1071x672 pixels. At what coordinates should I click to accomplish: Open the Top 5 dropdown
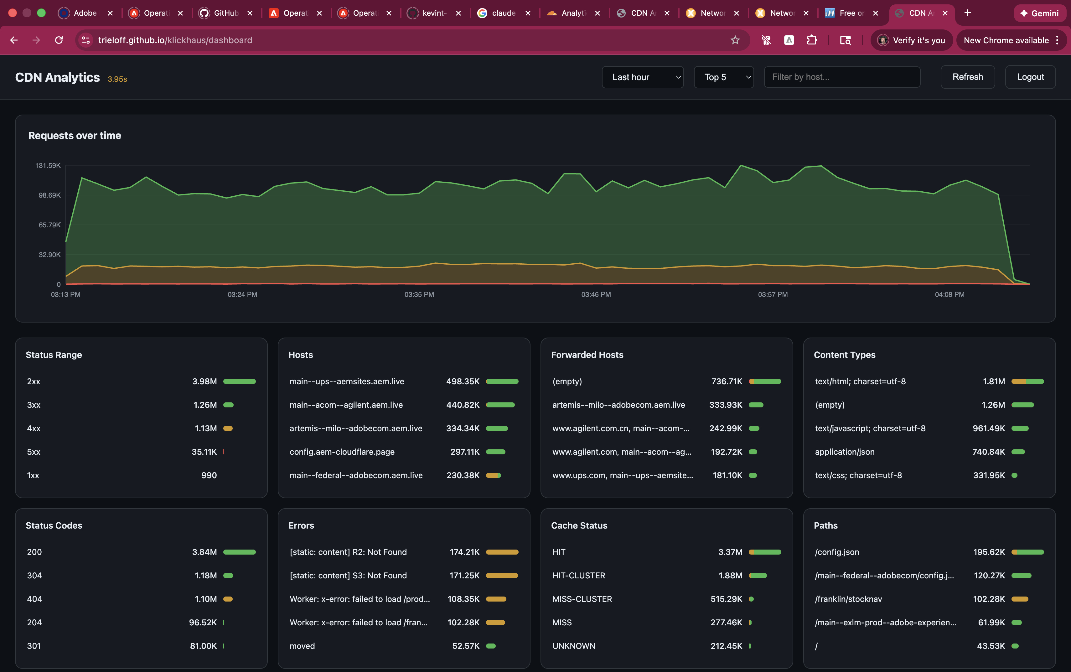click(x=723, y=77)
